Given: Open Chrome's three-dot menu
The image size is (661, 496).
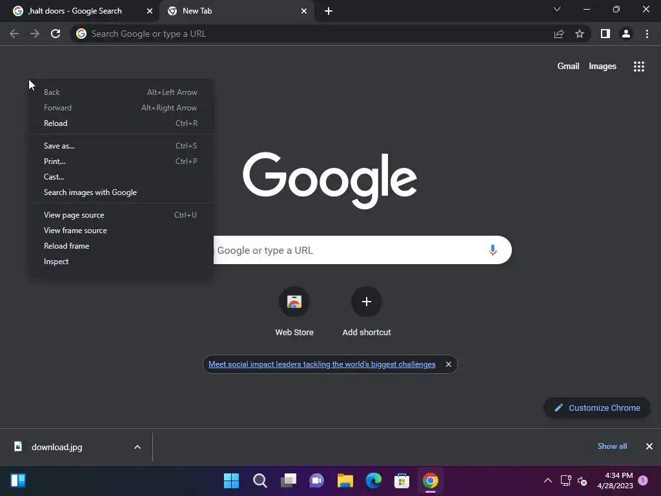Looking at the screenshot, I should [x=647, y=34].
